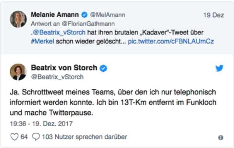
Task: Click Melanie Amann's verified badge
Action: (84, 15)
